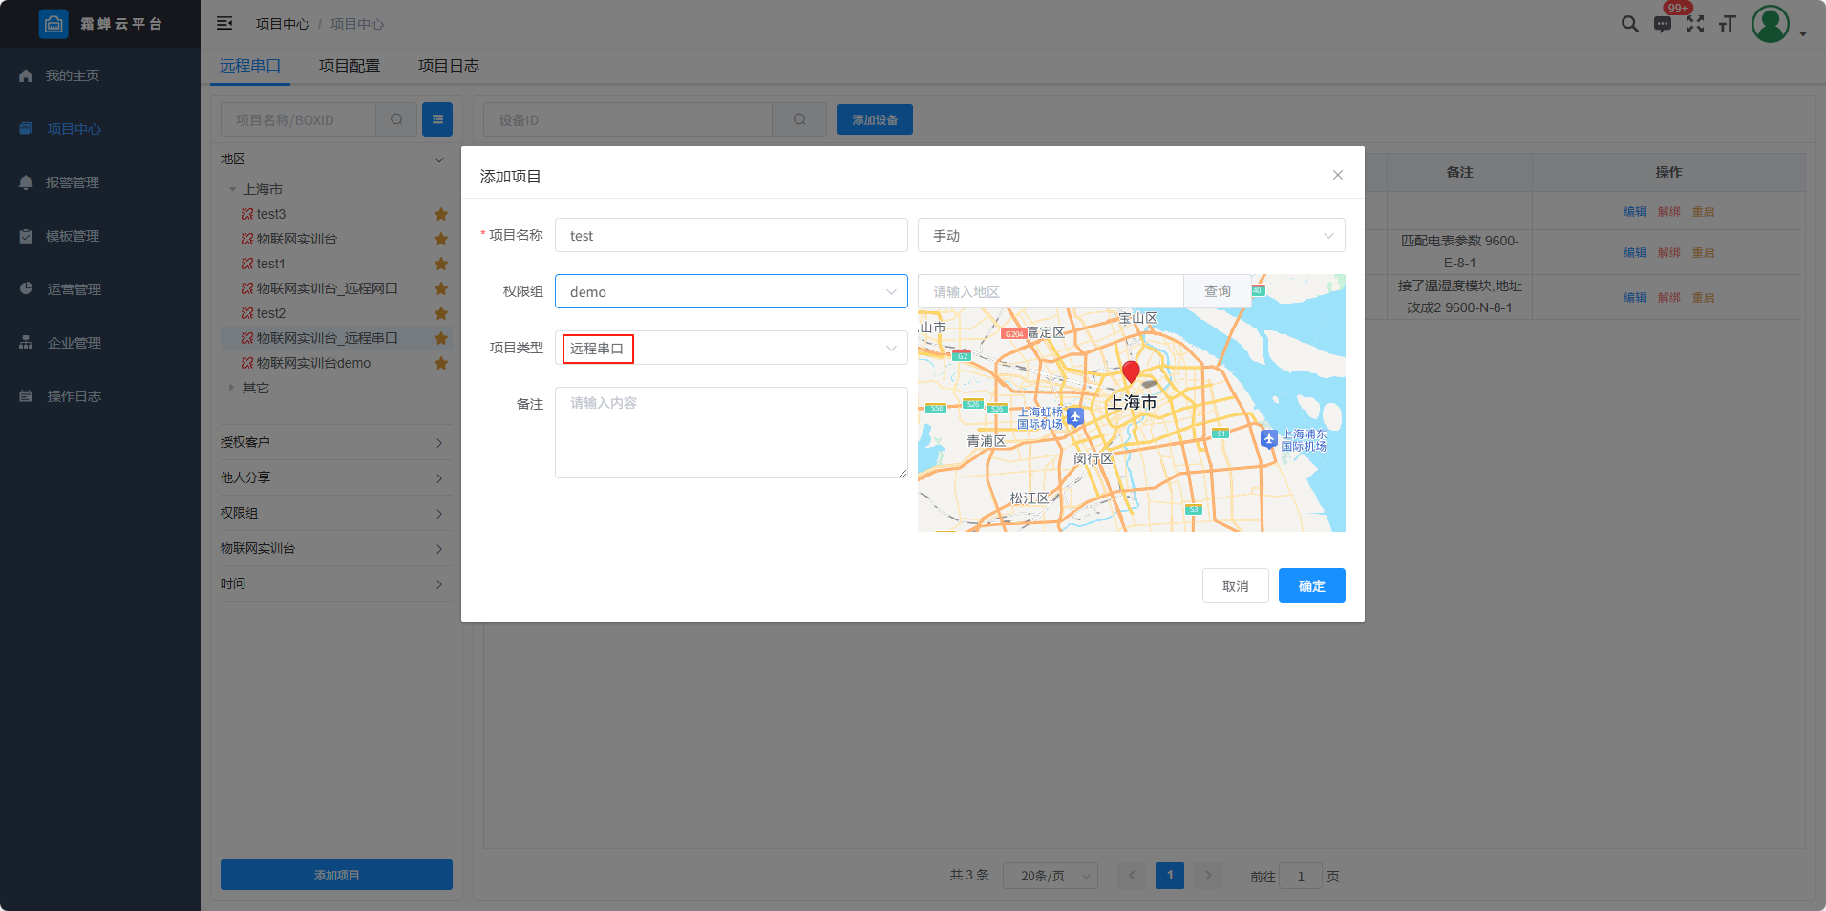Toggle fullscreen mode icon
This screenshot has width=1826, height=911.
[1695, 24]
